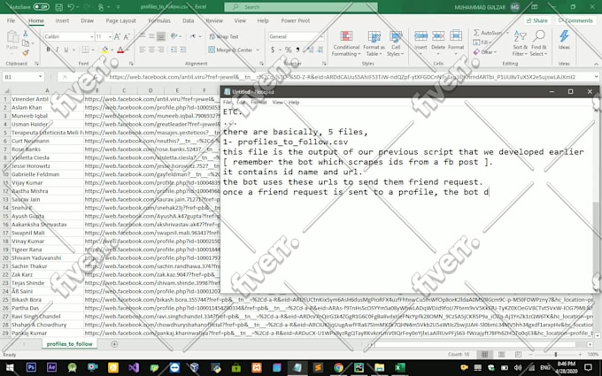This screenshot has width=602, height=376.
Task: Click Increase Indent icon
Action: click(x=182, y=50)
